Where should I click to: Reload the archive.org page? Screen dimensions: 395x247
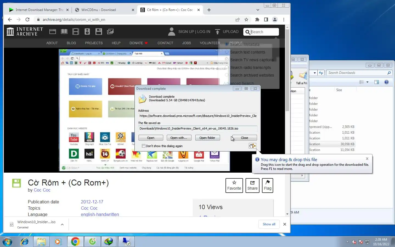[x=27, y=19]
